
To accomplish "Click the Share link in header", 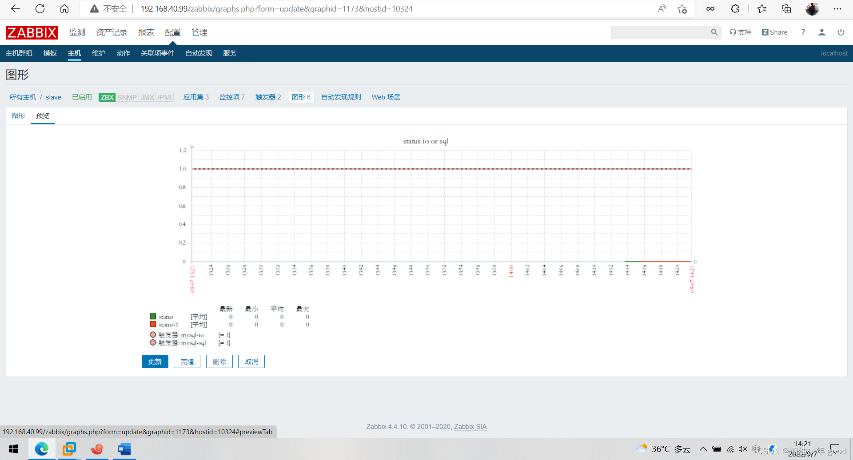I will [x=774, y=32].
